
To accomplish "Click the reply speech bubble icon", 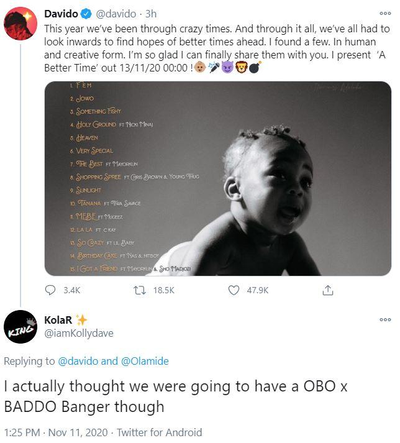I will coord(51,290).
